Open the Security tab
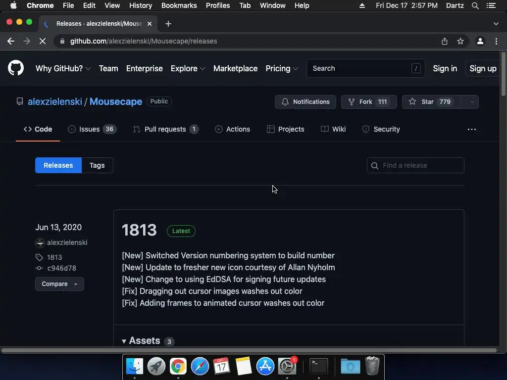Viewport: 507px width, 380px height. coord(381,129)
